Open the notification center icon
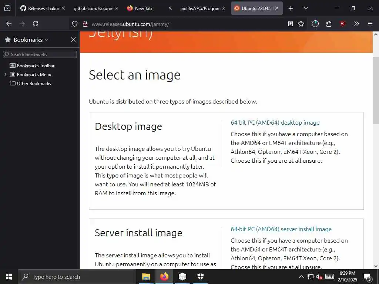Screen dimensions: 379x284 pyautogui.click(x=368, y=277)
